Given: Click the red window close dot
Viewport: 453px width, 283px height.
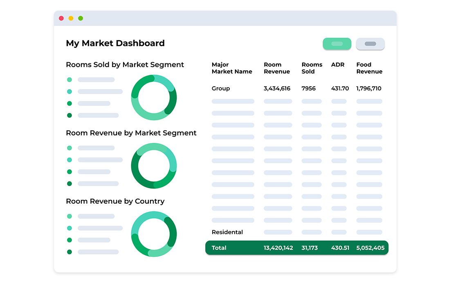Looking at the screenshot, I should [x=61, y=18].
